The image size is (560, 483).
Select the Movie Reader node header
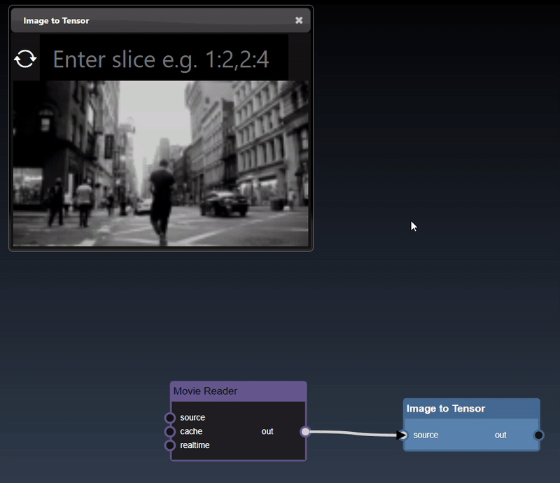click(x=238, y=391)
